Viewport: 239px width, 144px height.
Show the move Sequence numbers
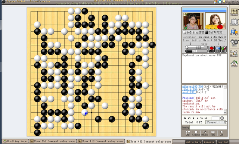point(196,133)
